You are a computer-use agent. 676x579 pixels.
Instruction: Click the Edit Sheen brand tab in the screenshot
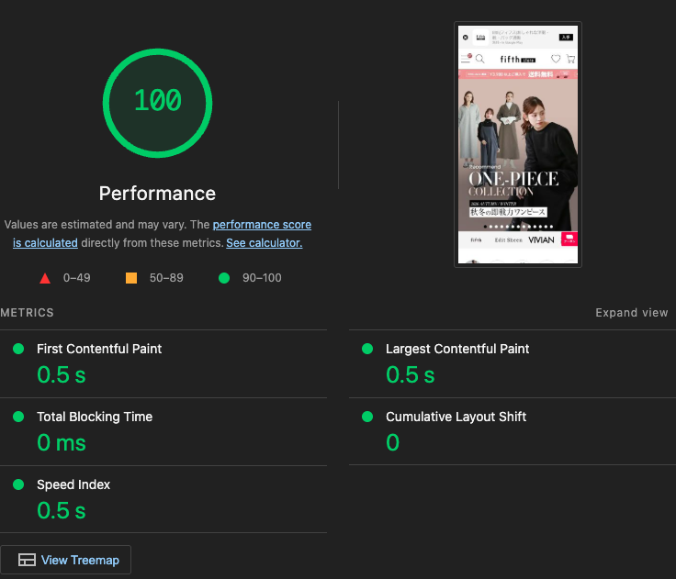tap(508, 240)
